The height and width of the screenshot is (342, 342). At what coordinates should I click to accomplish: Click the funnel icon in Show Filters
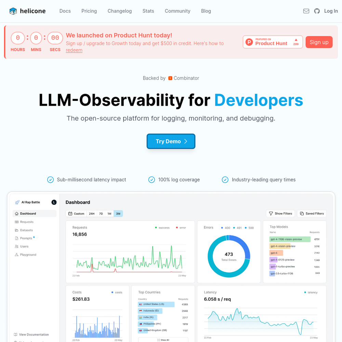pyautogui.click(x=271, y=213)
